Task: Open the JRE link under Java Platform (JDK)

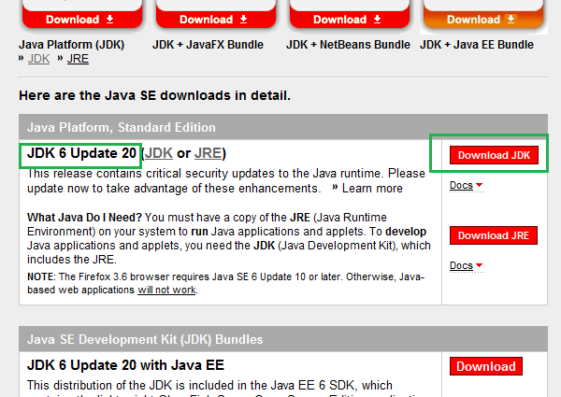Action: click(x=78, y=59)
